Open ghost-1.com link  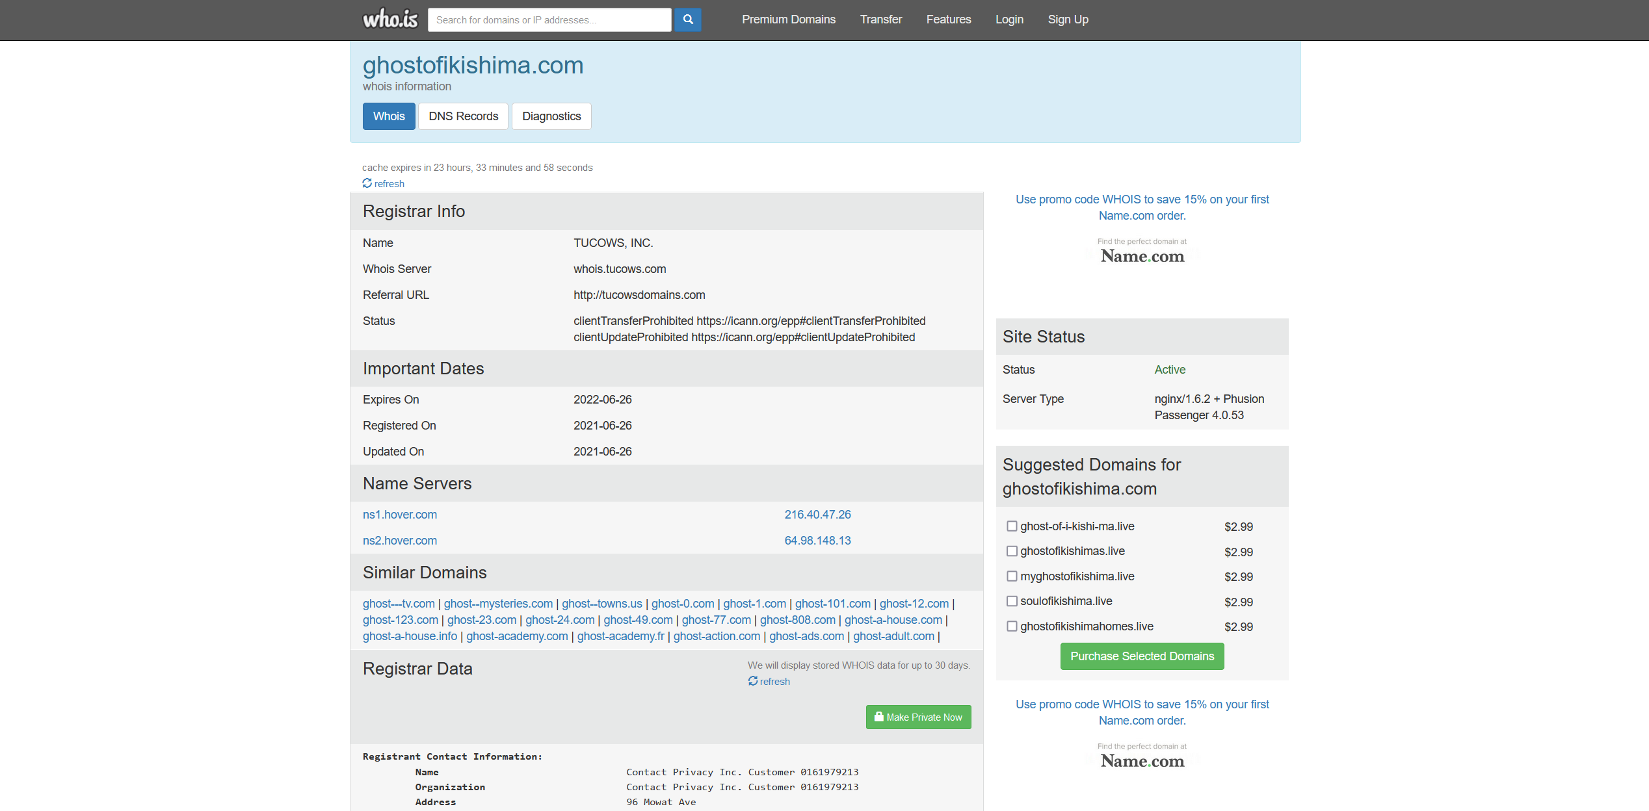tap(755, 604)
